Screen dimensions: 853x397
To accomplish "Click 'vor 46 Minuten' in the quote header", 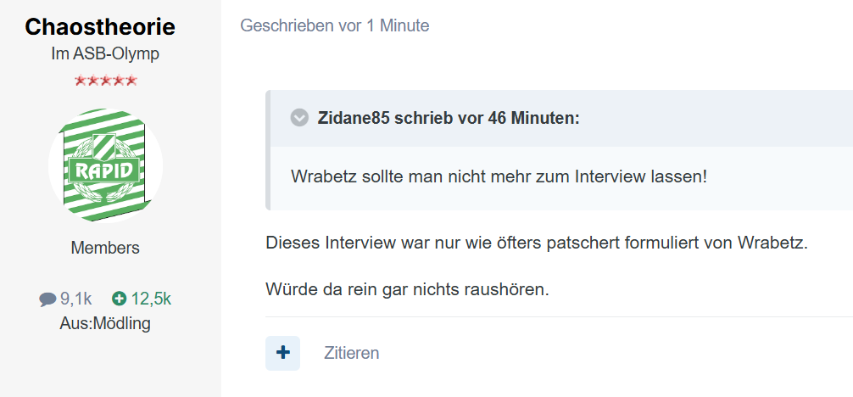I will pos(518,118).
